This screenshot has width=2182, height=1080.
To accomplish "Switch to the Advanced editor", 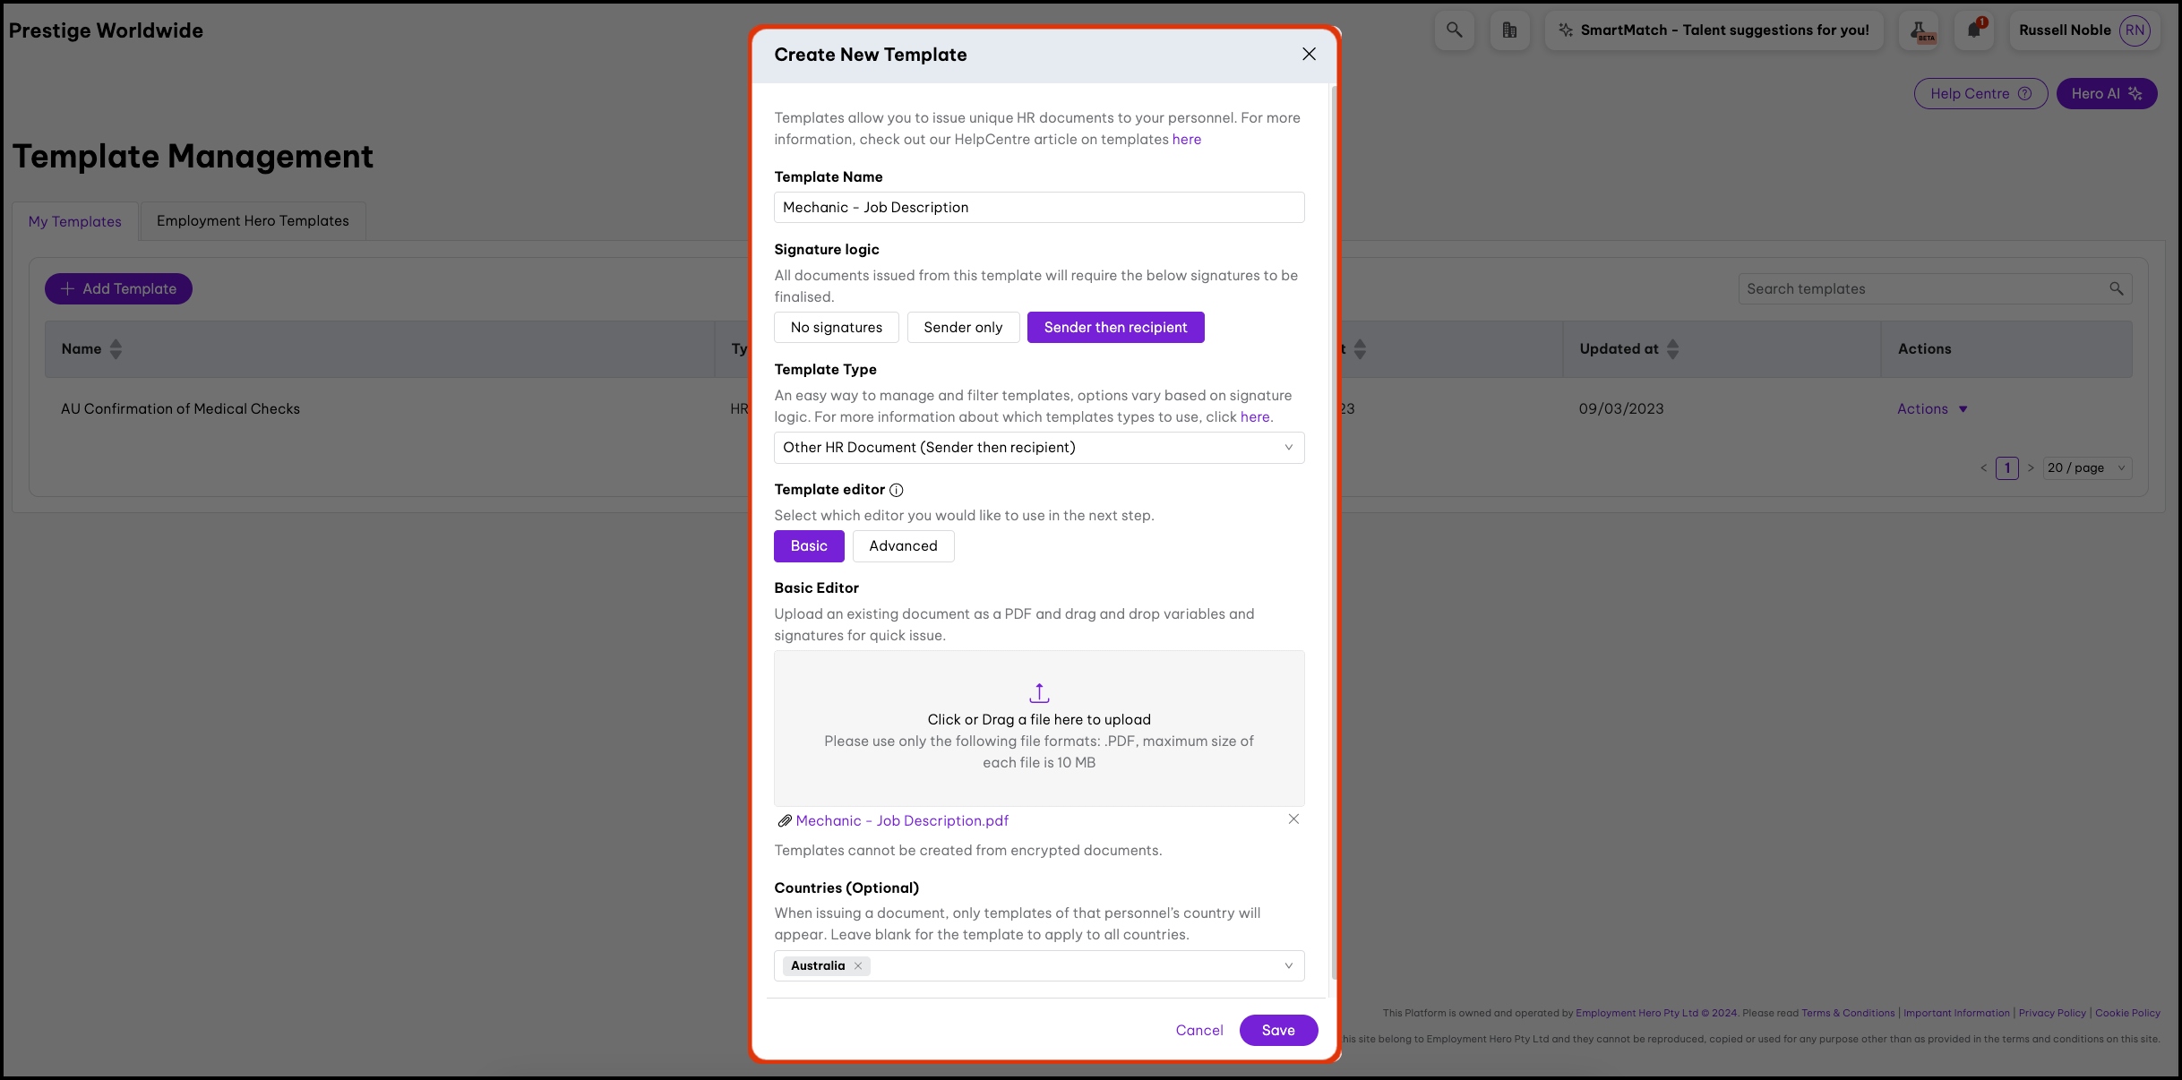I will click(903, 546).
